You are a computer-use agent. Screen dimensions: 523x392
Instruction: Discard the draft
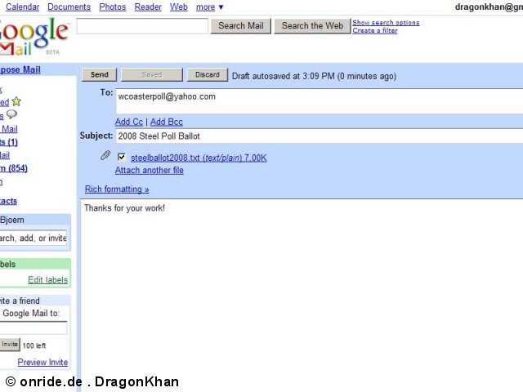click(x=208, y=74)
